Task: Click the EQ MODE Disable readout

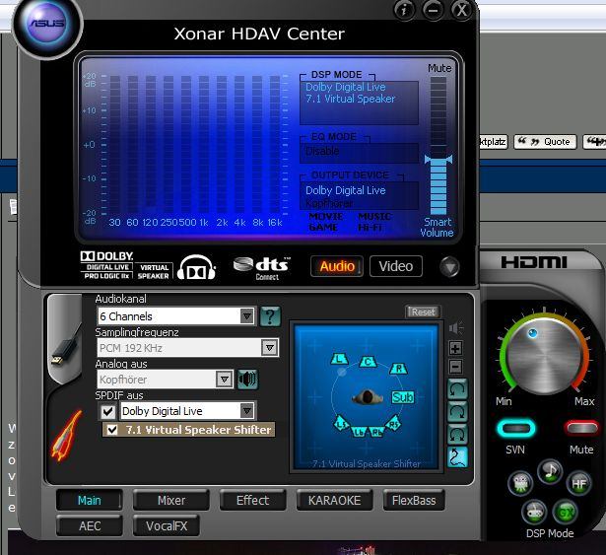Action: click(x=359, y=153)
